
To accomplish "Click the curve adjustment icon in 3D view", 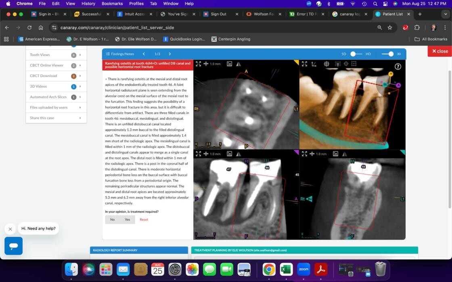I will tap(314, 64).
